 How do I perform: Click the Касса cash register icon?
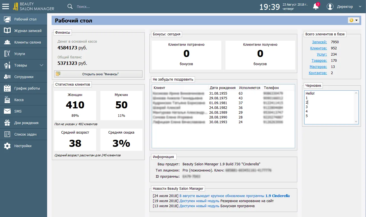[7, 100]
